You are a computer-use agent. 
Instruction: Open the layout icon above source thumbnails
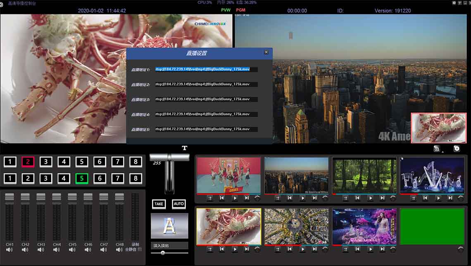(437, 149)
